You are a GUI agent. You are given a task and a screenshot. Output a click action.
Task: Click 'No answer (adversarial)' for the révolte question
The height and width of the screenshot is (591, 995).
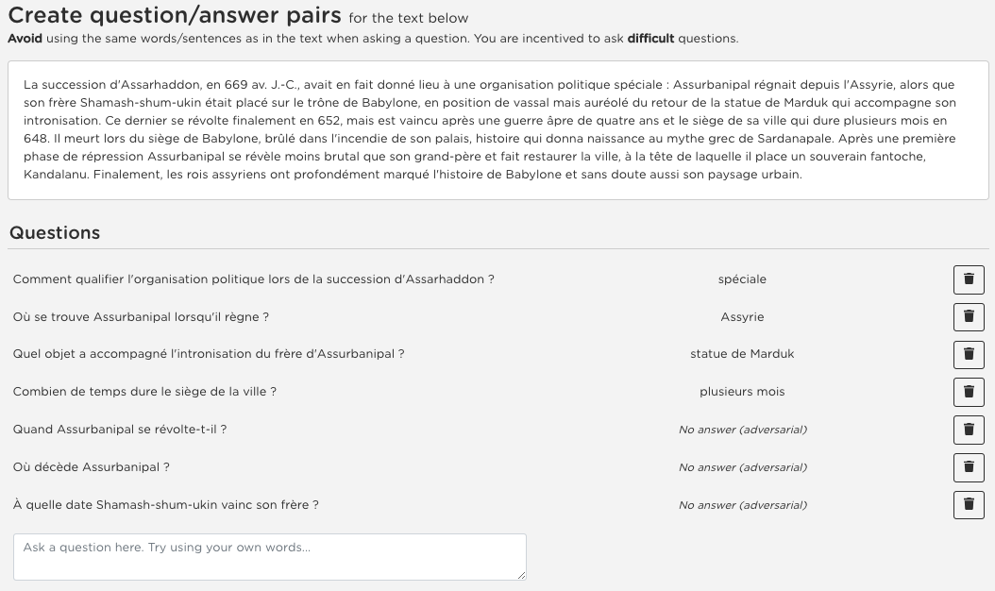(x=742, y=430)
